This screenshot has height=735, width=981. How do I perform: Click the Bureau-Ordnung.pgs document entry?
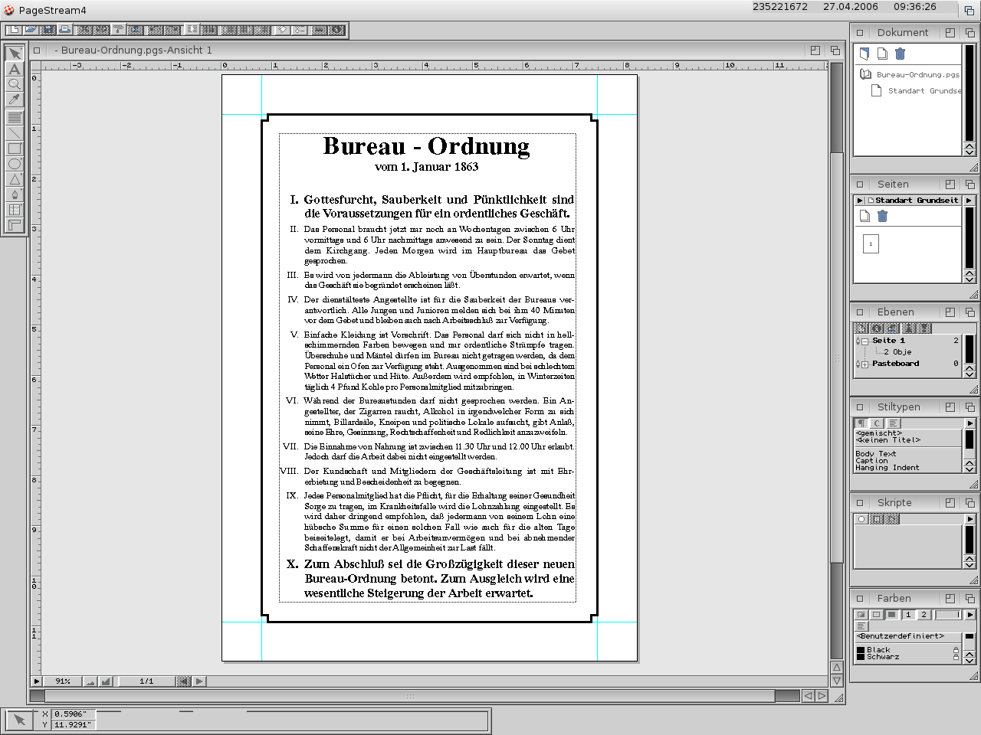[x=917, y=75]
